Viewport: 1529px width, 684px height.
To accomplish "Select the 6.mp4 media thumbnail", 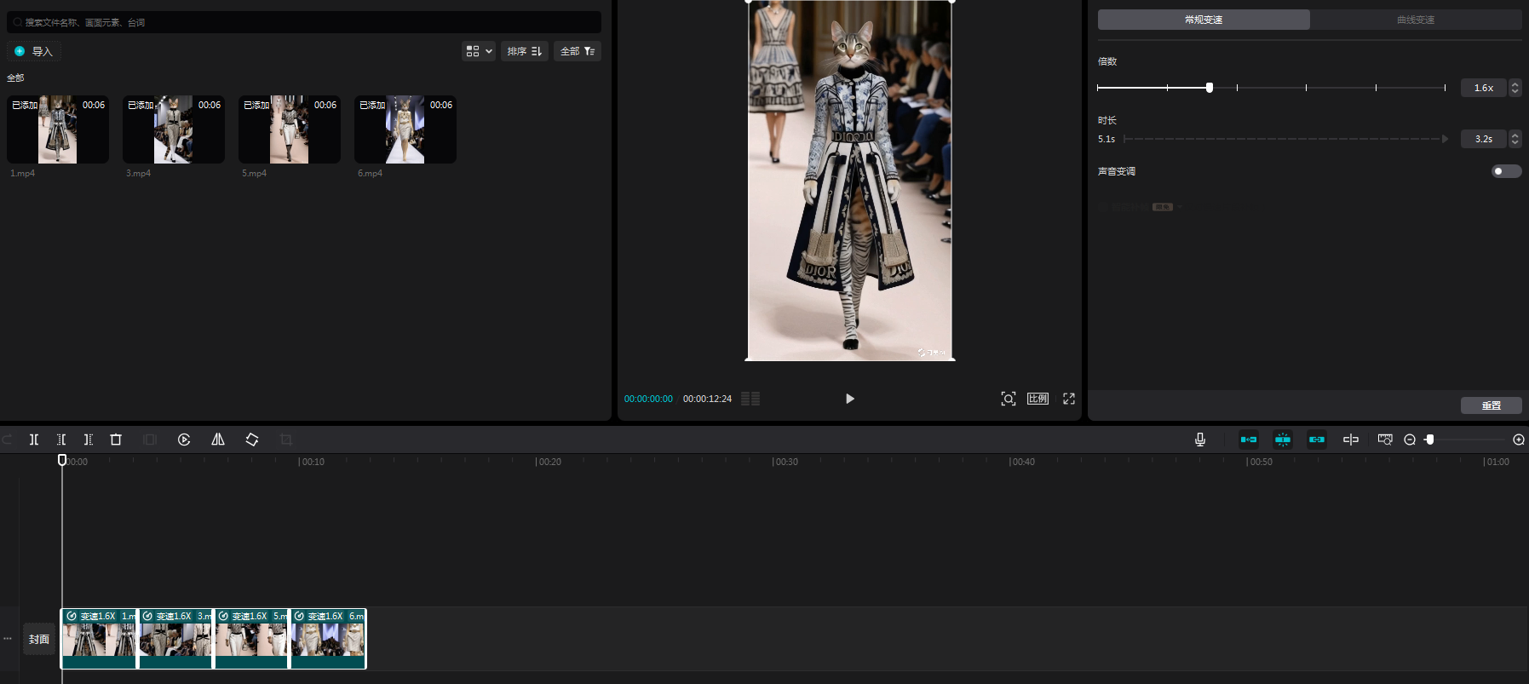I will (405, 129).
